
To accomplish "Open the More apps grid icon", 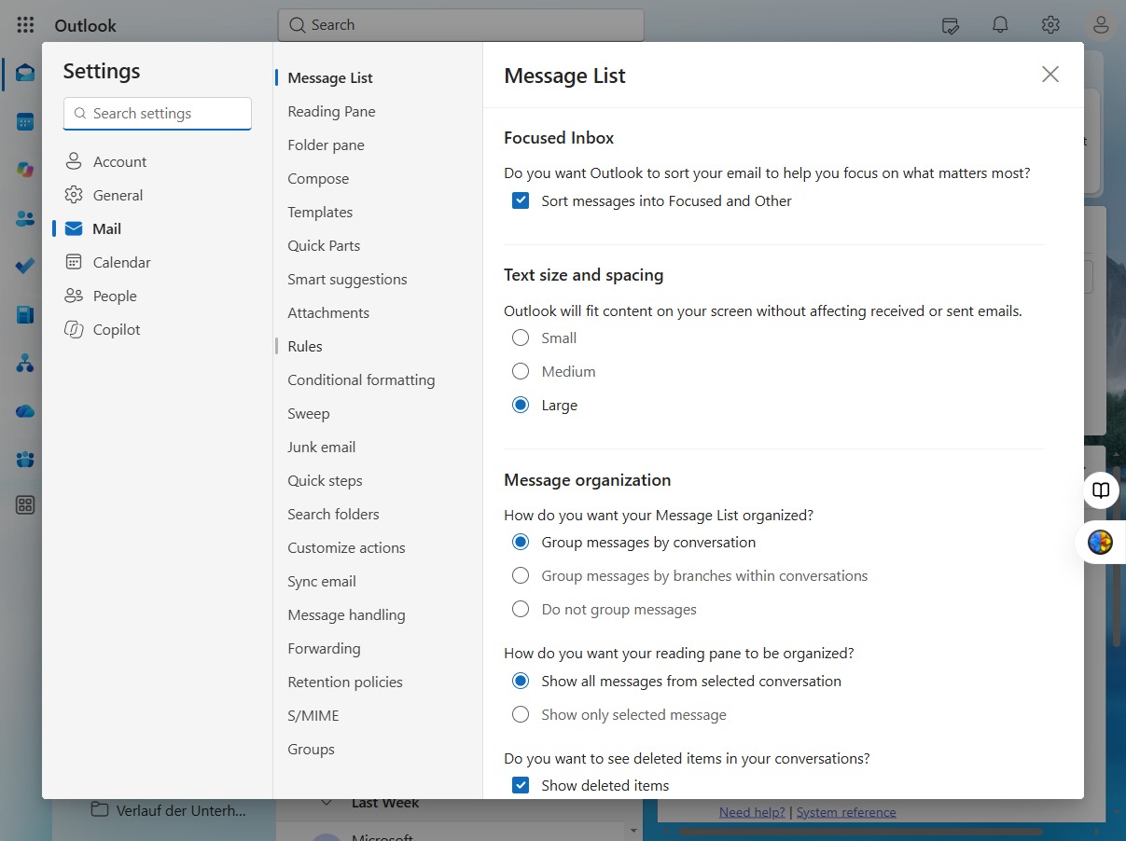I will (25, 505).
